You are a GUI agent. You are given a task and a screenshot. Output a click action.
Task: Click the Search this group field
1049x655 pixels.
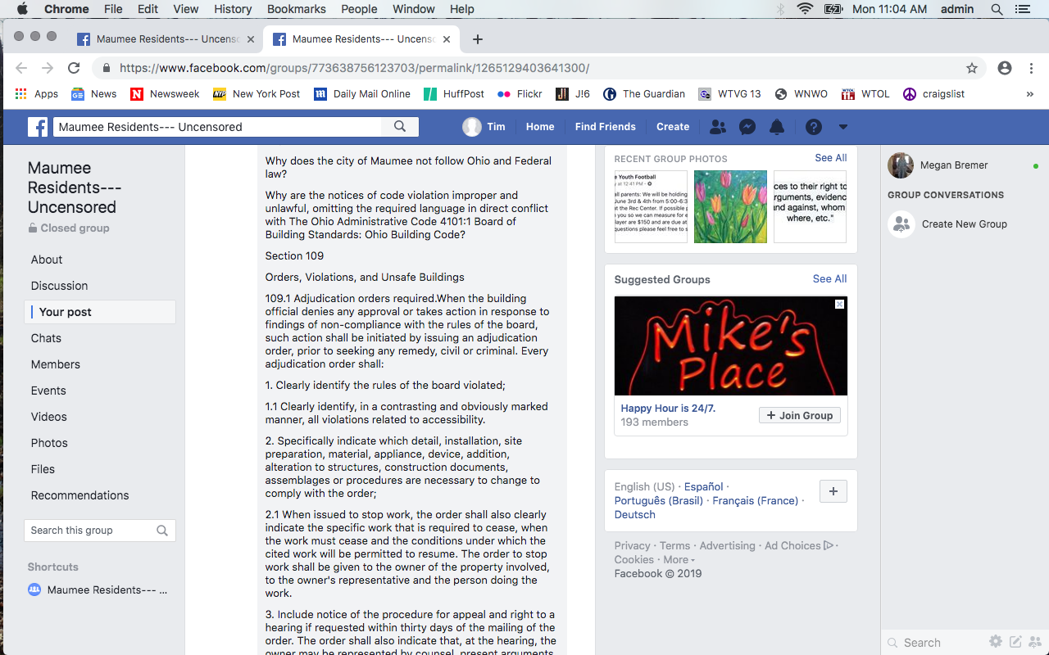pos(90,531)
